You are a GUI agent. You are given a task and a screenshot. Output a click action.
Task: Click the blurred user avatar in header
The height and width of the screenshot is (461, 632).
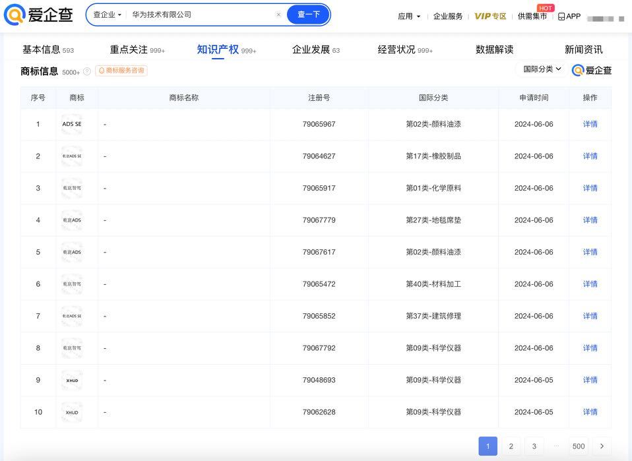606,18
